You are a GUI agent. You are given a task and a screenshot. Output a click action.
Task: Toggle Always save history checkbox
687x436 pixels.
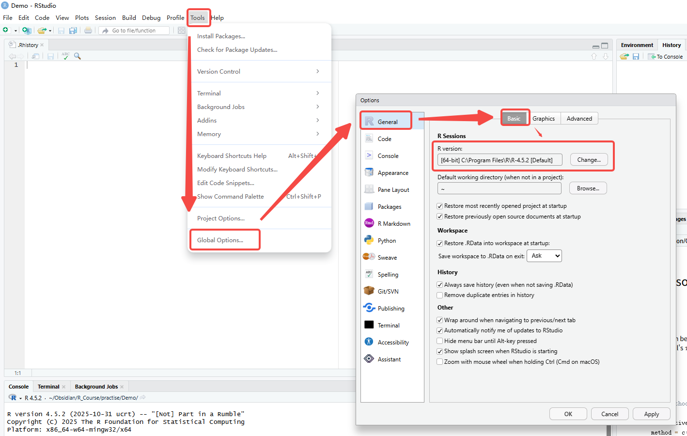pos(440,285)
